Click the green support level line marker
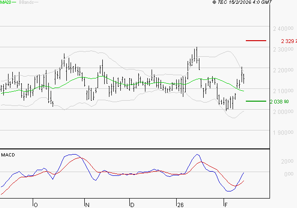Viewport: 297px width, 208px height. click(x=256, y=101)
